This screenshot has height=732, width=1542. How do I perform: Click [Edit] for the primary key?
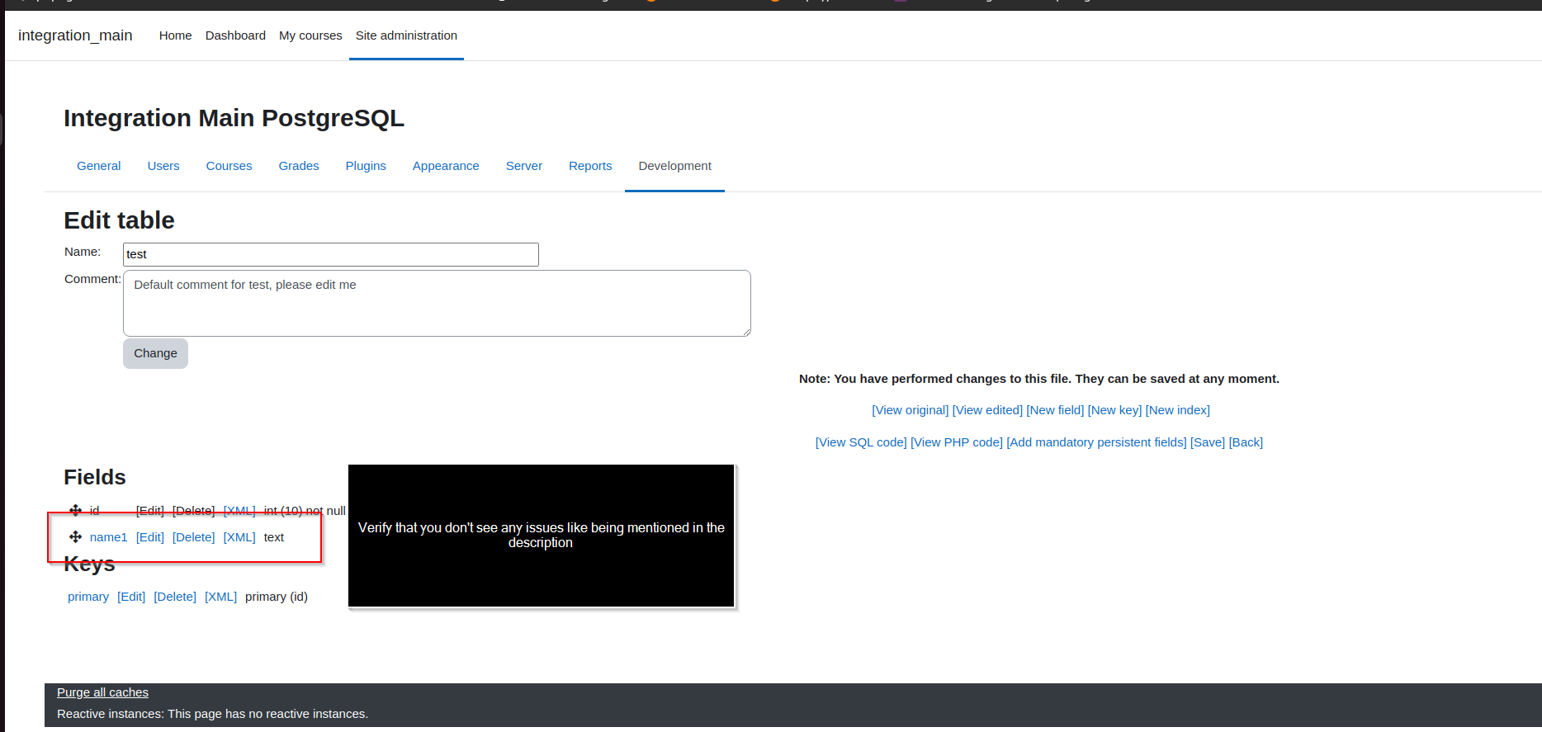tap(131, 597)
